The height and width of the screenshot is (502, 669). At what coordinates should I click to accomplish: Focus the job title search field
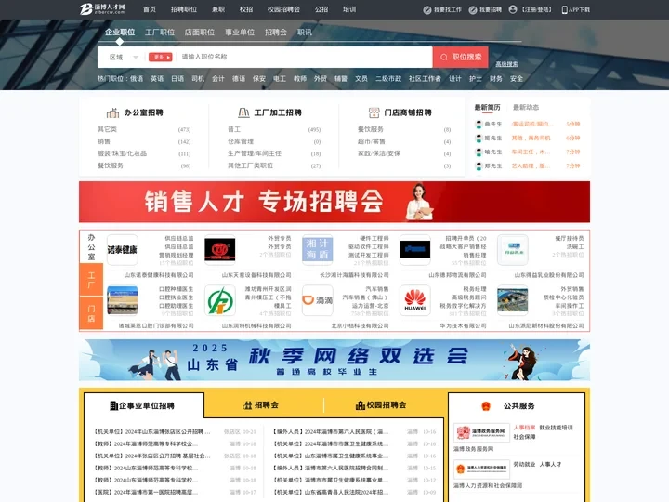click(305, 57)
